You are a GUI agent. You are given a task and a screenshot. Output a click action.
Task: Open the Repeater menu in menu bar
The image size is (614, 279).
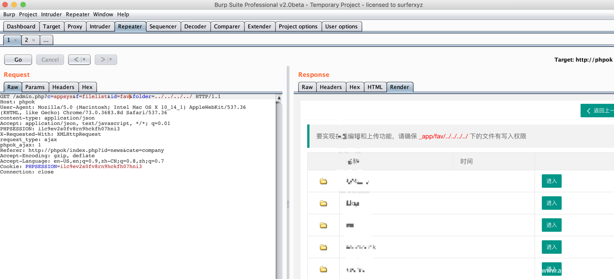pos(77,14)
